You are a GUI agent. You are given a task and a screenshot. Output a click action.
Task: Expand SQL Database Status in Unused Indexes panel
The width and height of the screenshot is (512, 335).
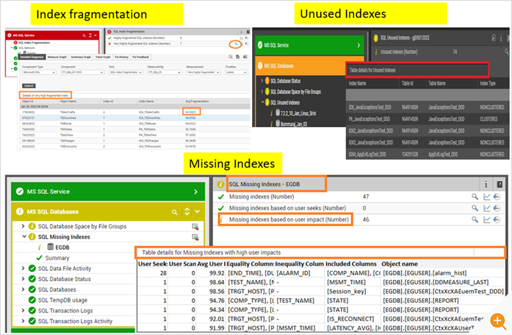(262, 81)
